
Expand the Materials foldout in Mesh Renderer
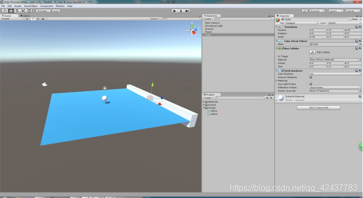tap(277, 81)
